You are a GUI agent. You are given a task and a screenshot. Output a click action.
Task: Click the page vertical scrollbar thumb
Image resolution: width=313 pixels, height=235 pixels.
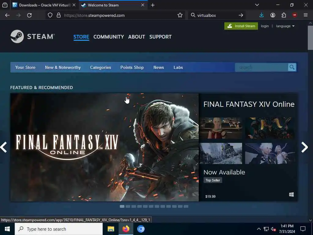pyautogui.click(x=310, y=38)
